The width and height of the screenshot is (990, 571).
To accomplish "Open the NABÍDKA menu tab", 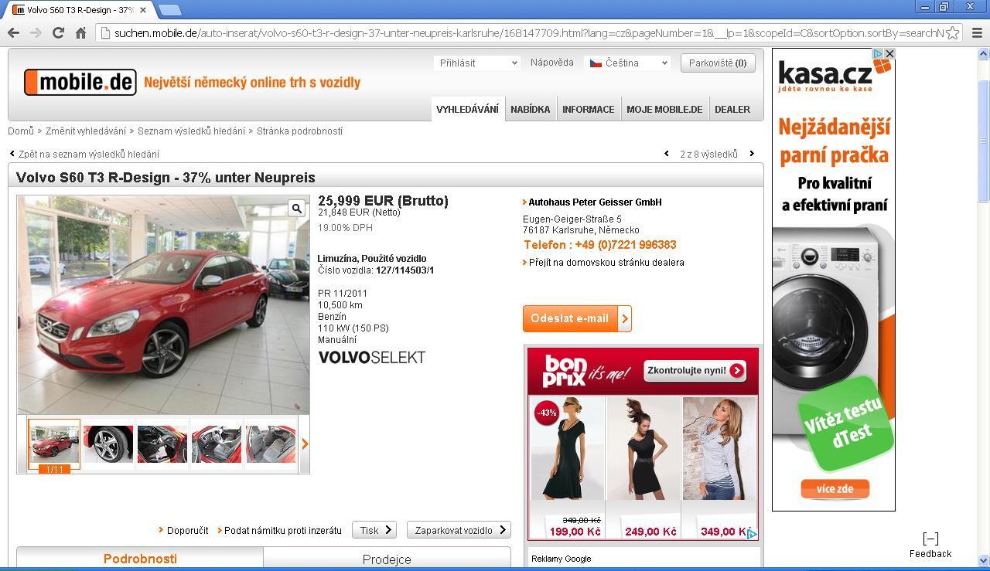I will [x=530, y=109].
